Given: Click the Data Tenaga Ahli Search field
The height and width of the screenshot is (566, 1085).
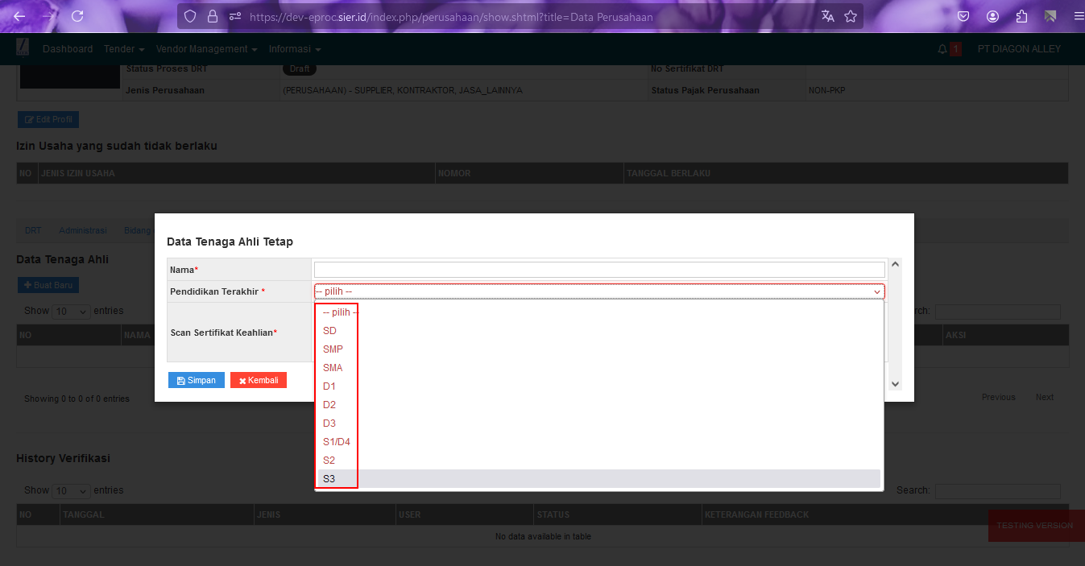Looking at the screenshot, I should pyautogui.click(x=997, y=311).
